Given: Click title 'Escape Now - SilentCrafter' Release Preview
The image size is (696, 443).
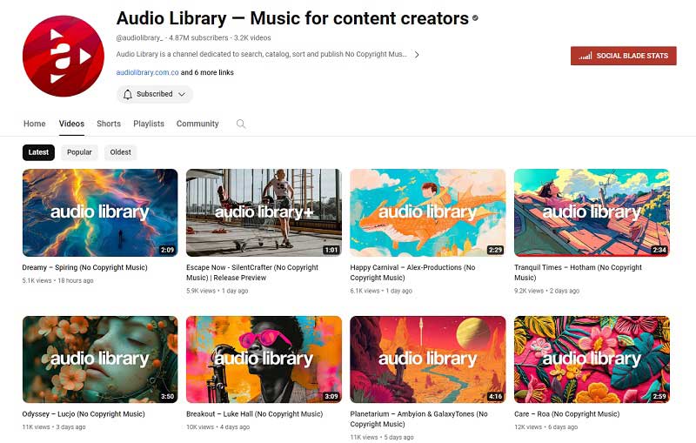Looking at the screenshot, I should click(252, 272).
